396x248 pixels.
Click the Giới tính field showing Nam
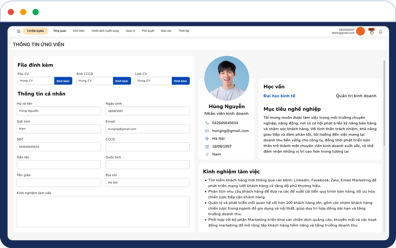(x=58, y=129)
